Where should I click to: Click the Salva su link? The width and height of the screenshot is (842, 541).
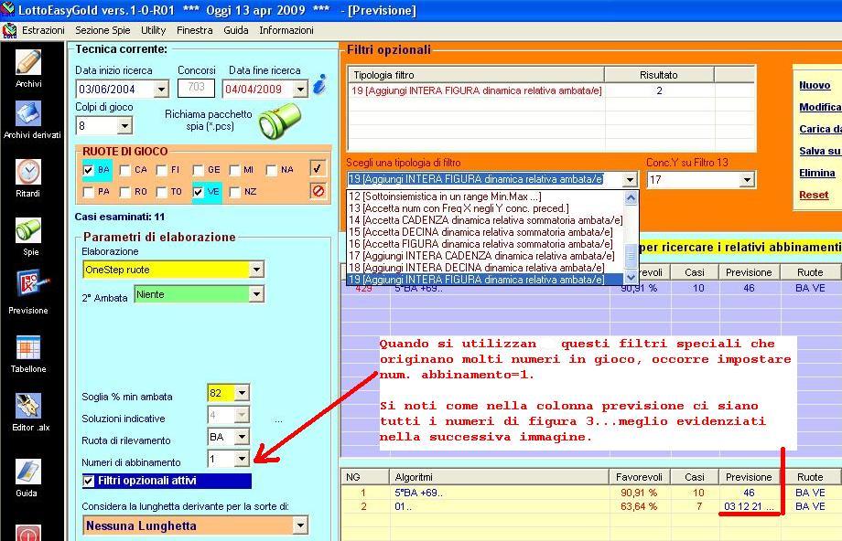(x=820, y=151)
